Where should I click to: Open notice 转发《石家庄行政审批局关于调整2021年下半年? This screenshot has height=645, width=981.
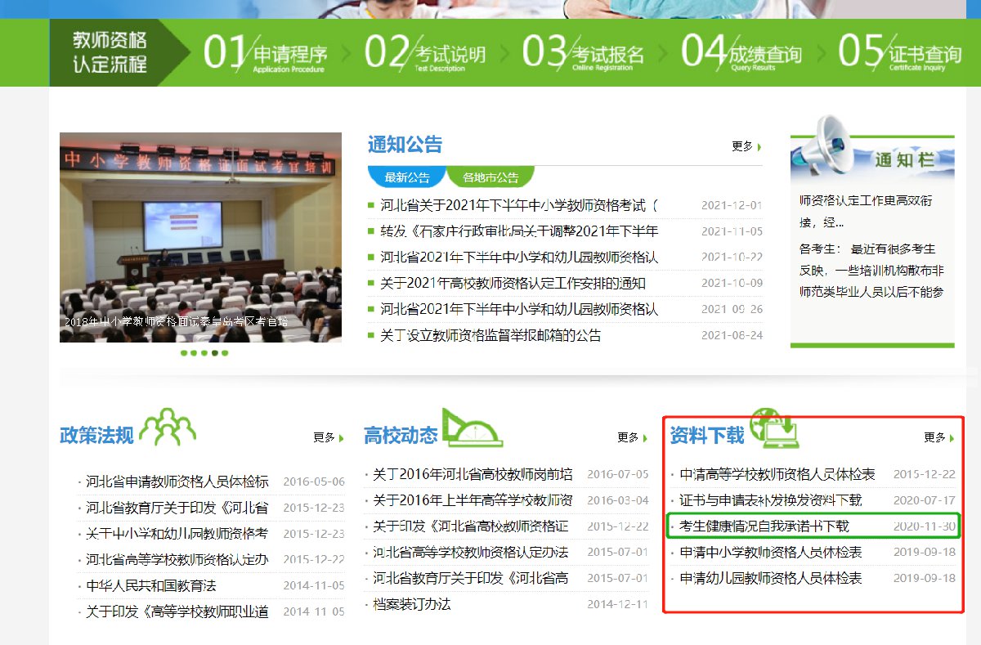pos(519,231)
